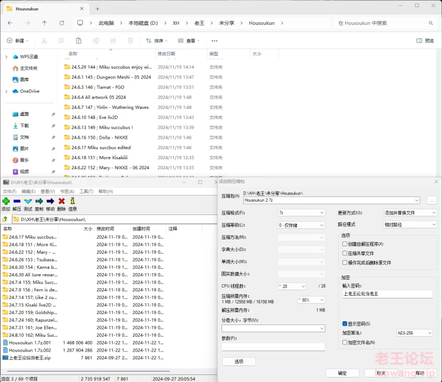Click the password (输入密码) input field
Viewport: 442px width, 382px height.
(387, 295)
